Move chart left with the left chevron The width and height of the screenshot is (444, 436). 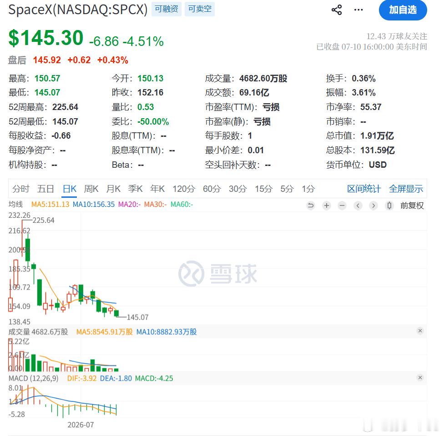point(358,205)
